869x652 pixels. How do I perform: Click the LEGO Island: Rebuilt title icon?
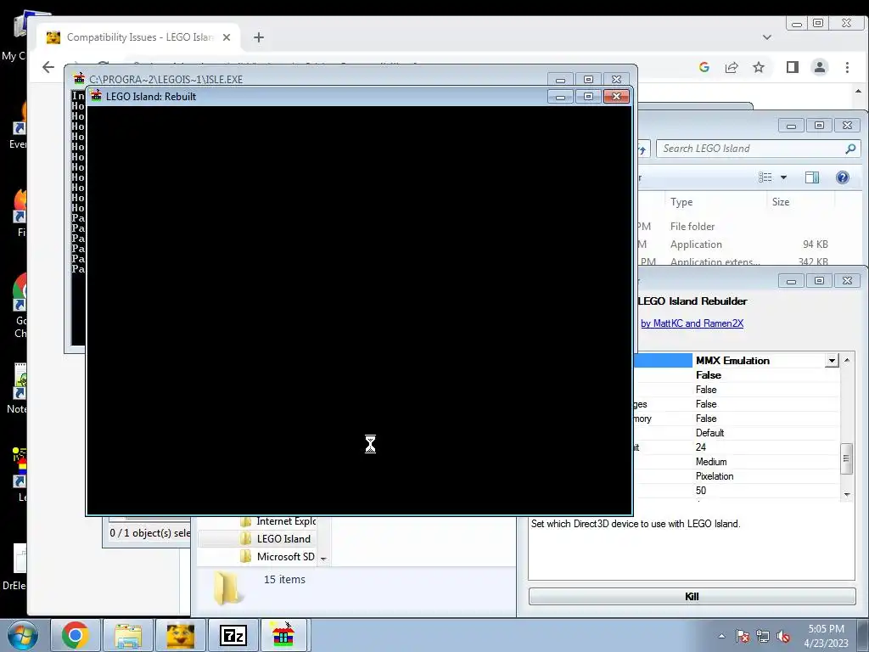(97, 96)
